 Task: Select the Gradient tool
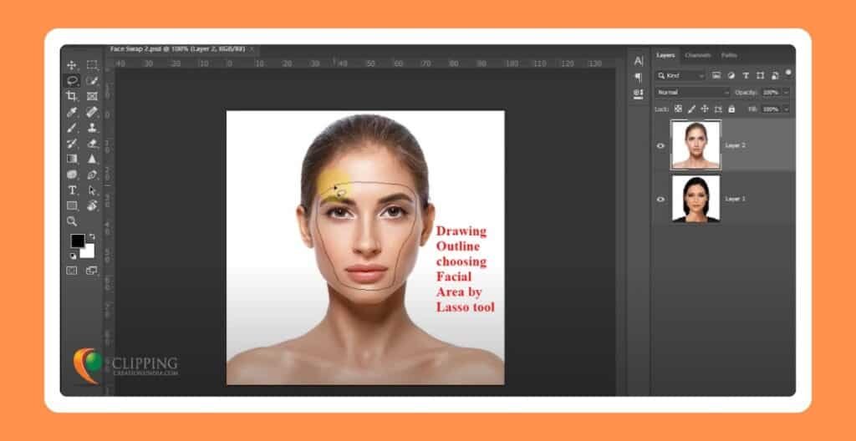click(x=72, y=159)
